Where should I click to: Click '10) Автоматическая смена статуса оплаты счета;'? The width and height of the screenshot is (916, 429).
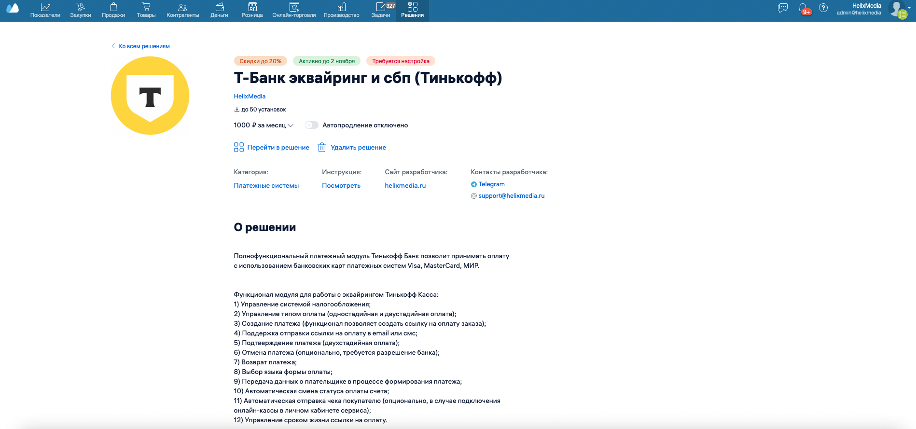coord(311,391)
